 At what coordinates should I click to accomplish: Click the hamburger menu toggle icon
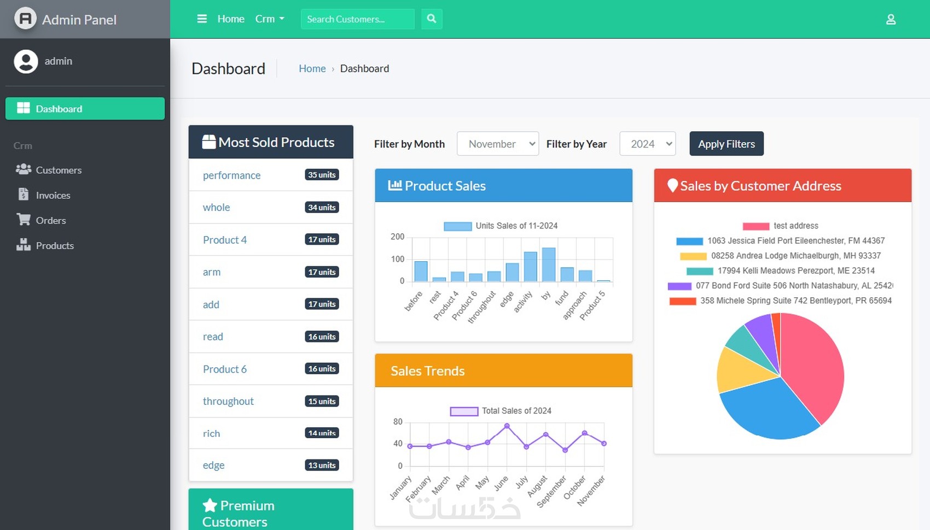(x=202, y=19)
